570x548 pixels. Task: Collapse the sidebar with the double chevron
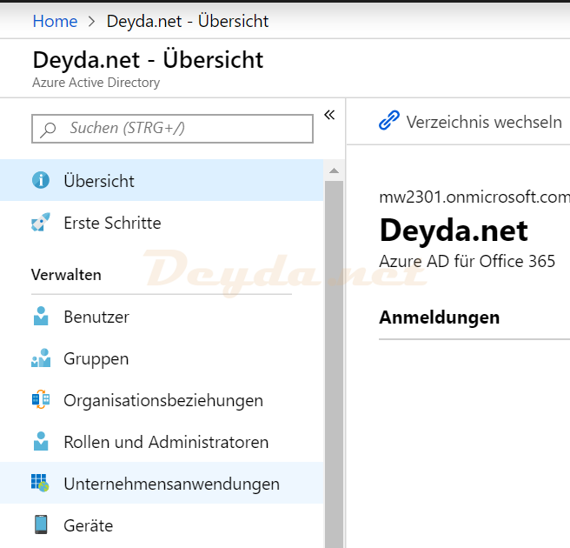tap(329, 115)
